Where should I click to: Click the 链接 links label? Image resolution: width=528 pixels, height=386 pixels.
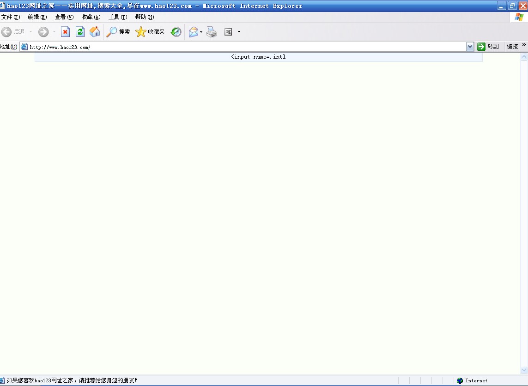pyautogui.click(x=512, y=47)
